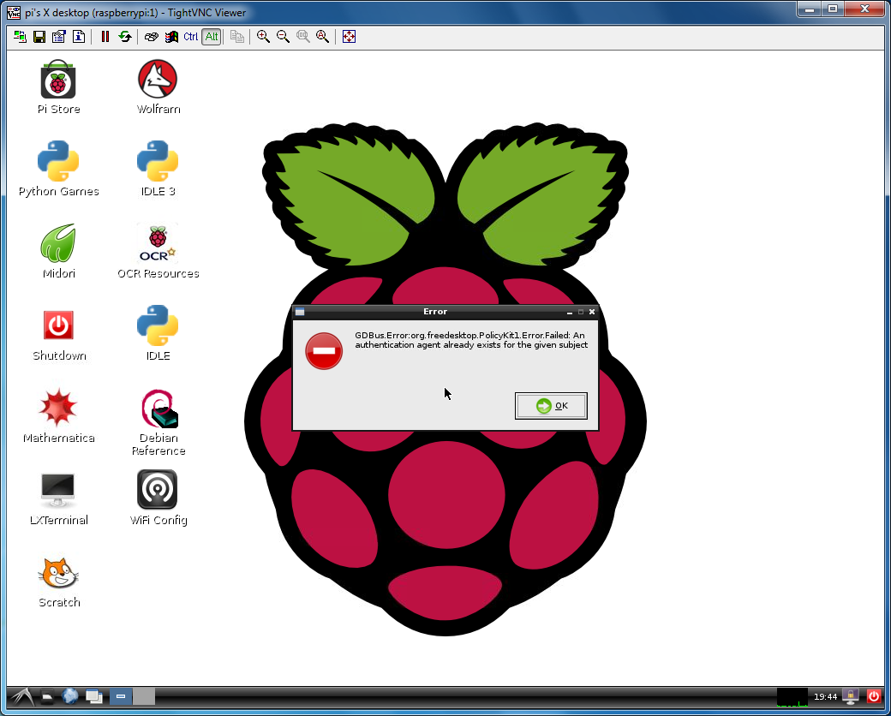
Task: Toggle the Ctrl key modifier
Action: tap(191, 37)
